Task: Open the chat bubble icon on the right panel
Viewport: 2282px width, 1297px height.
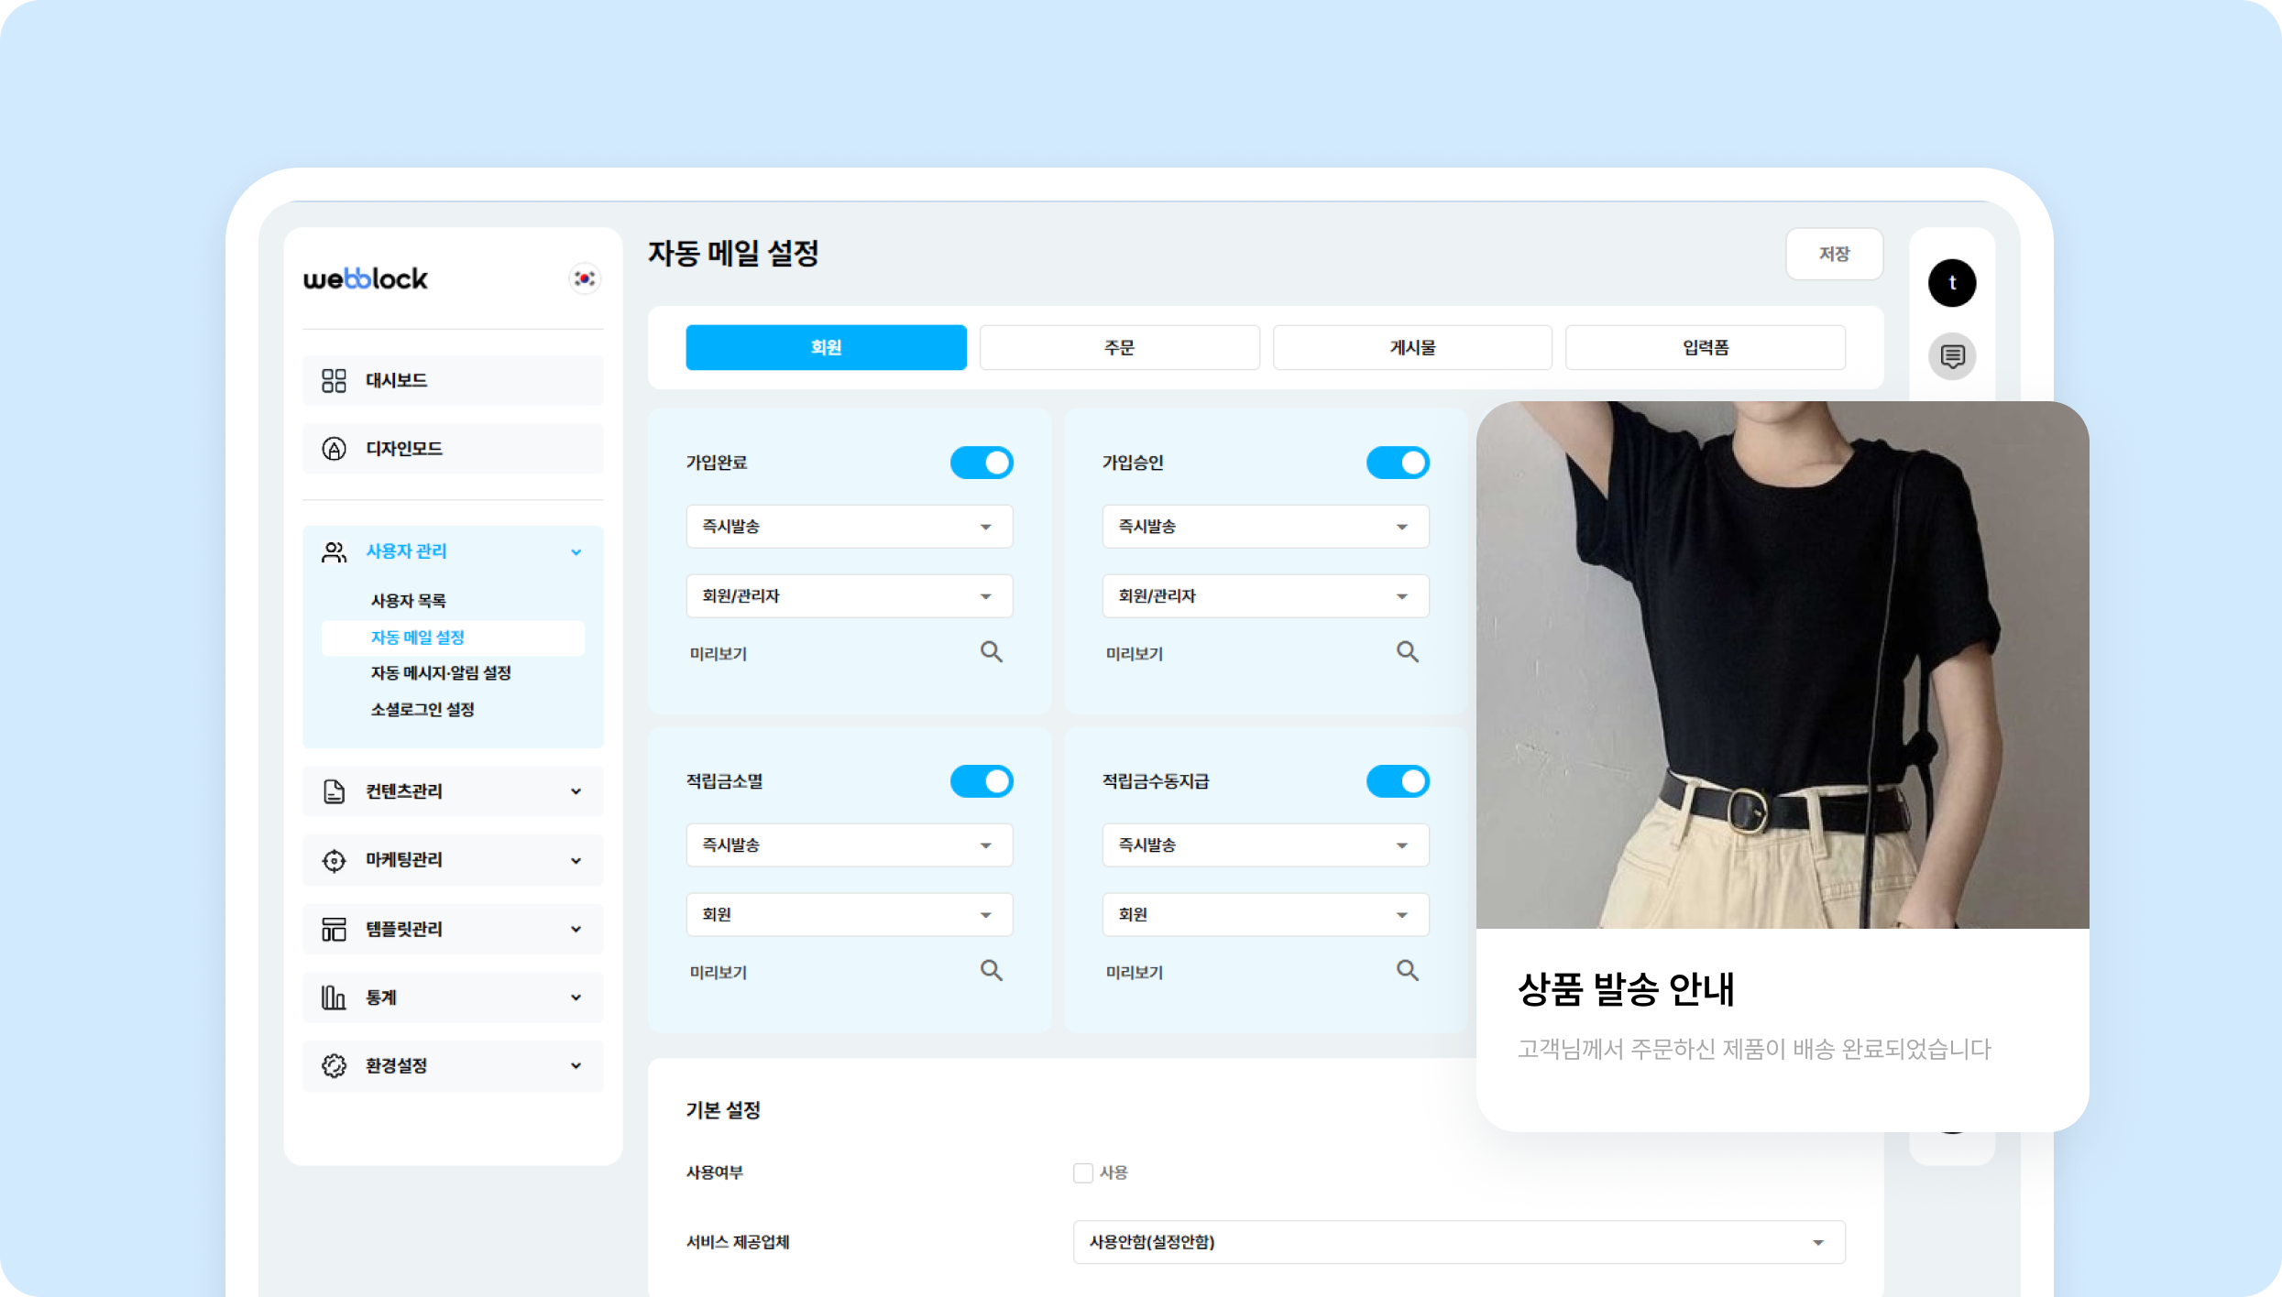Action: point(1952,355)
